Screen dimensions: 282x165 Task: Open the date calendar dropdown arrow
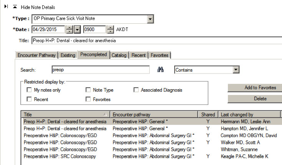click(77, 30)
